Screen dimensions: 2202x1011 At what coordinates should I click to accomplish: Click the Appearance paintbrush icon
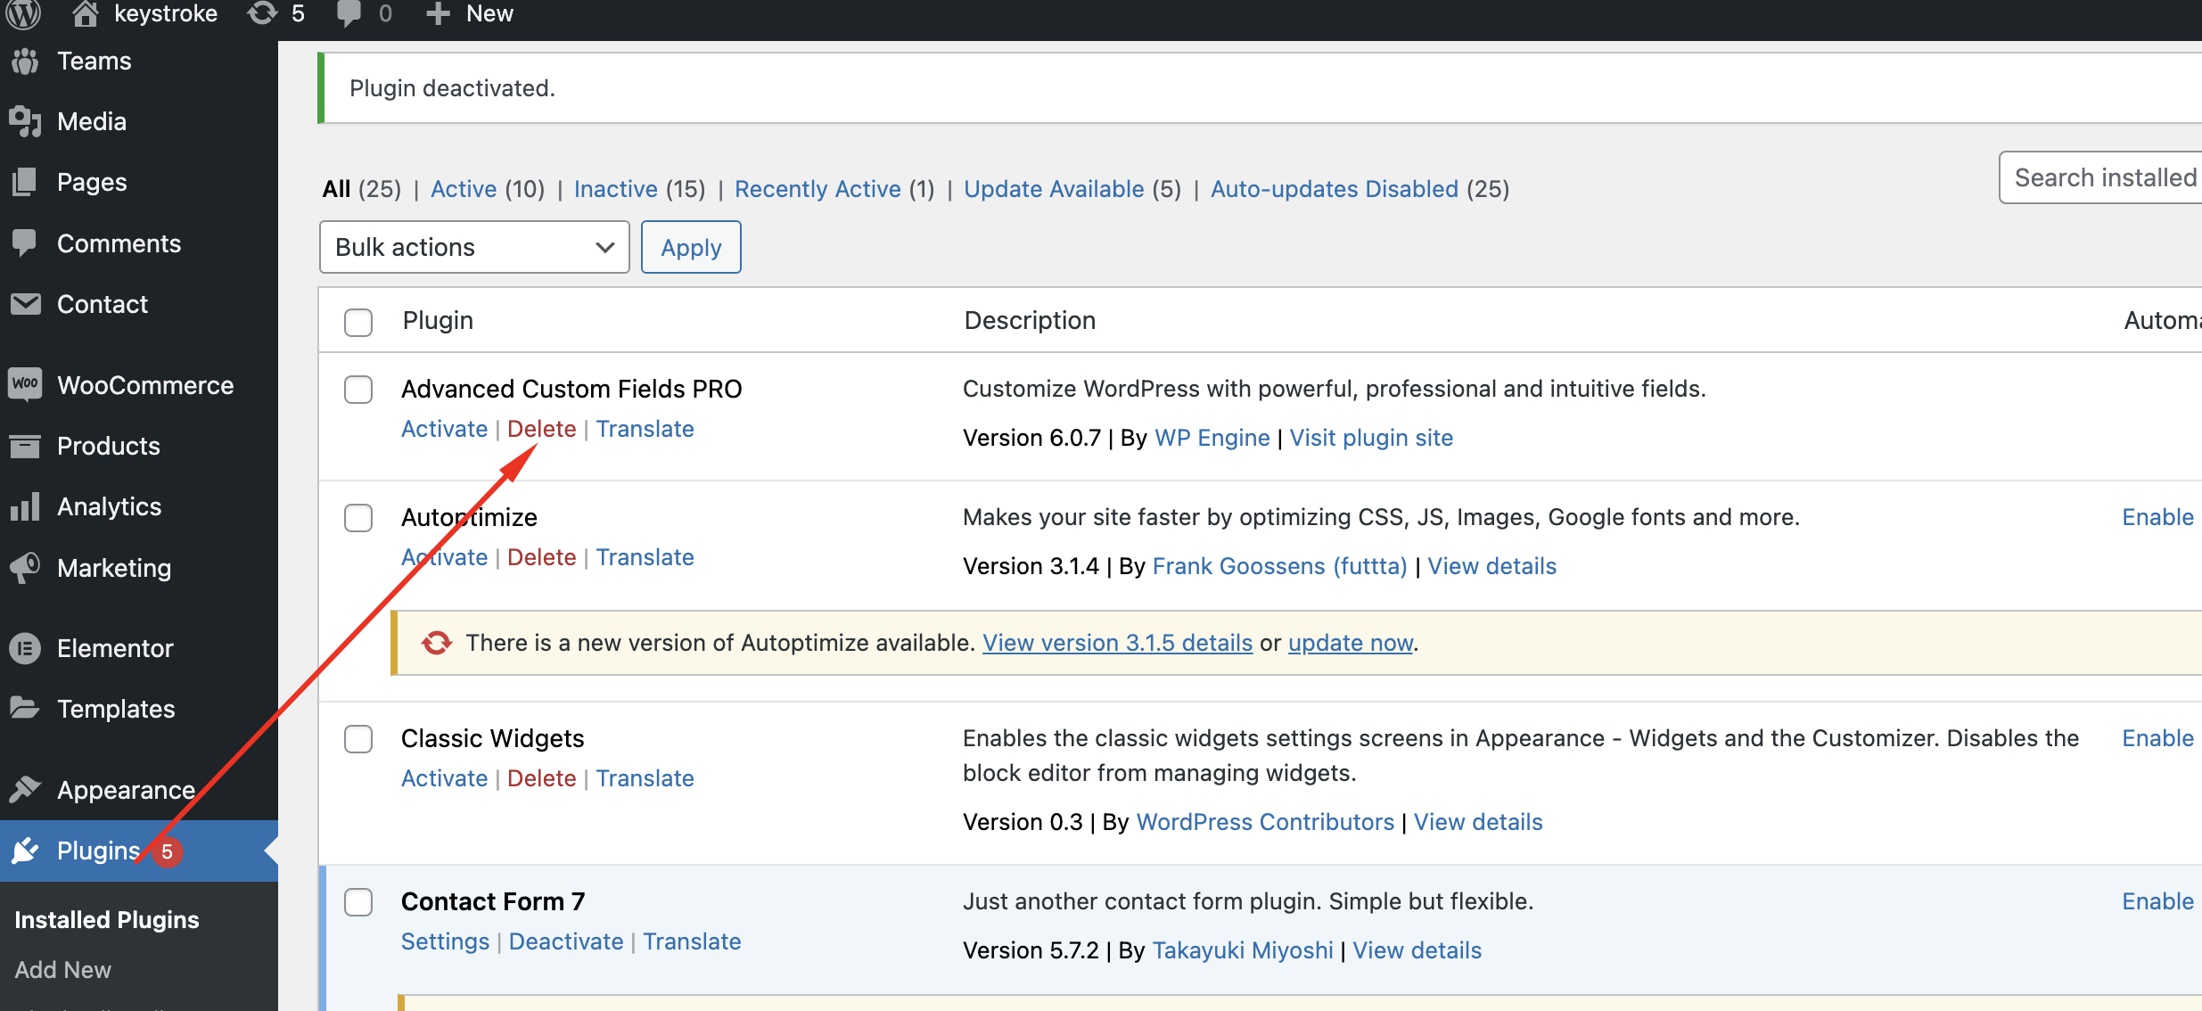coord(25,789)
